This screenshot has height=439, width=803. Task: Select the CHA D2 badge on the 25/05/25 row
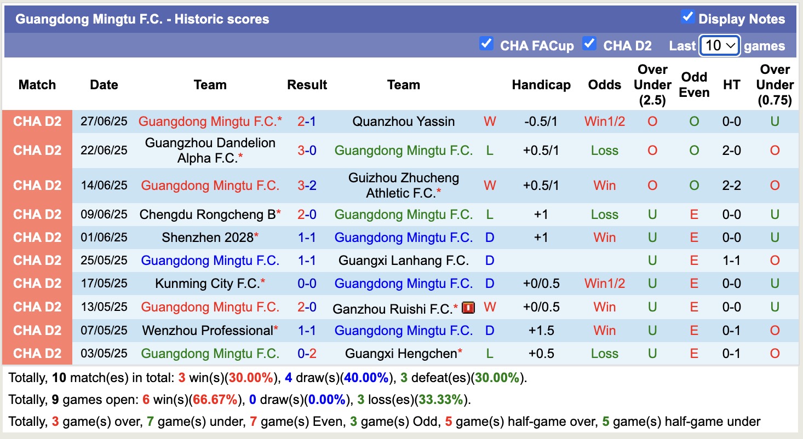[x=37, y=261]
